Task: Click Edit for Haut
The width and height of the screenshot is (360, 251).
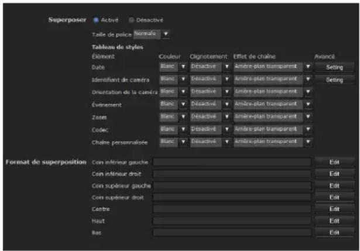Action: click(334, 221)
